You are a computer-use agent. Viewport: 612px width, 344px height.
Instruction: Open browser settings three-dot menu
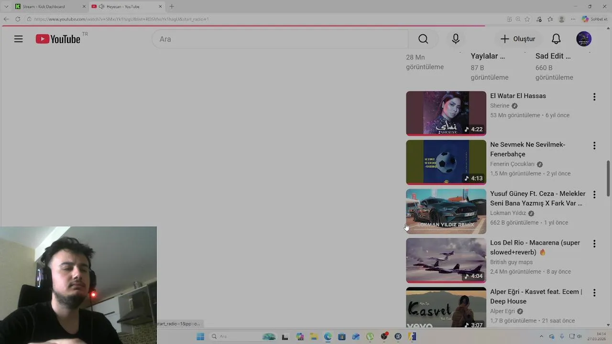(573, 19)
